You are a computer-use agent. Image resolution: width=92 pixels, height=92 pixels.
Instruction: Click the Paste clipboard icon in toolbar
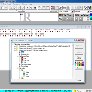pyautogui.click(x=35, y=8)
